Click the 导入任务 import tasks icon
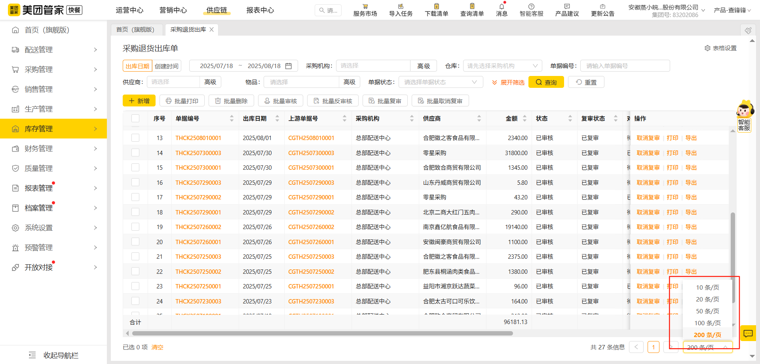This screenshot has height=364, width=760. (400, 9)
